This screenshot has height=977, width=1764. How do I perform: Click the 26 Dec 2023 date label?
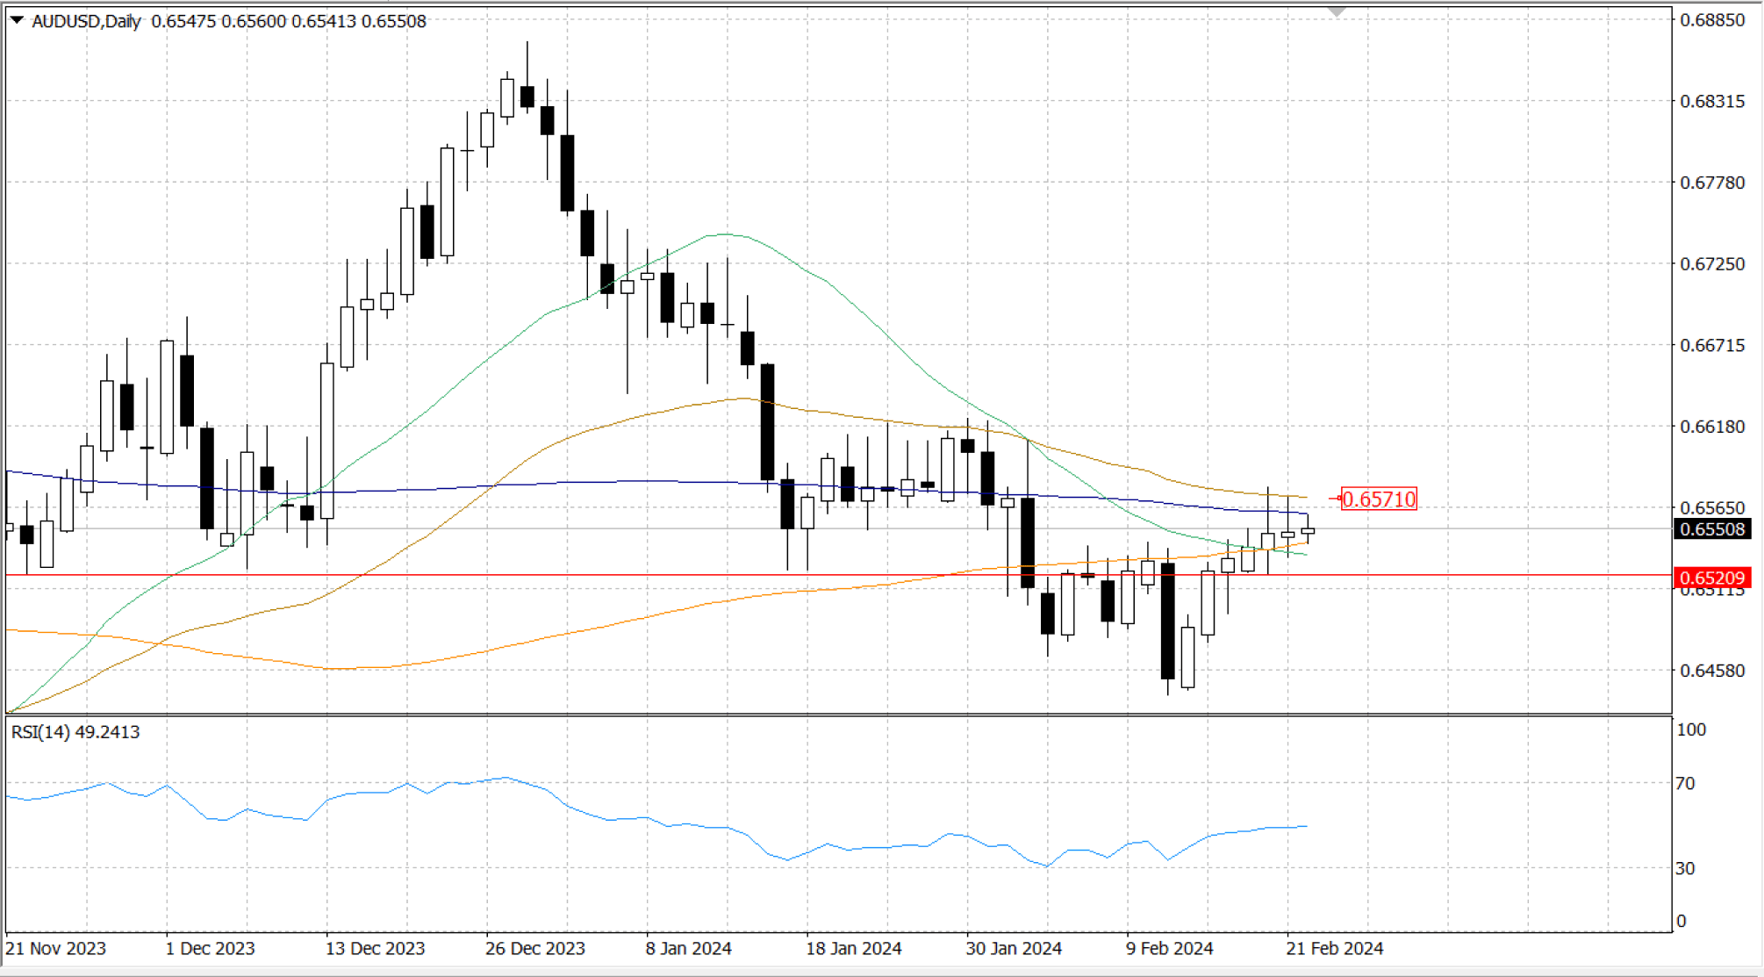coord(534,949)
